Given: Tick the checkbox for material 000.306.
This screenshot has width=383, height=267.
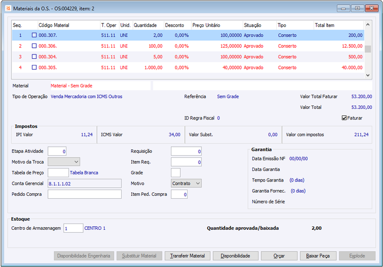Looking at the screenshot, I should tap(34, 46).
